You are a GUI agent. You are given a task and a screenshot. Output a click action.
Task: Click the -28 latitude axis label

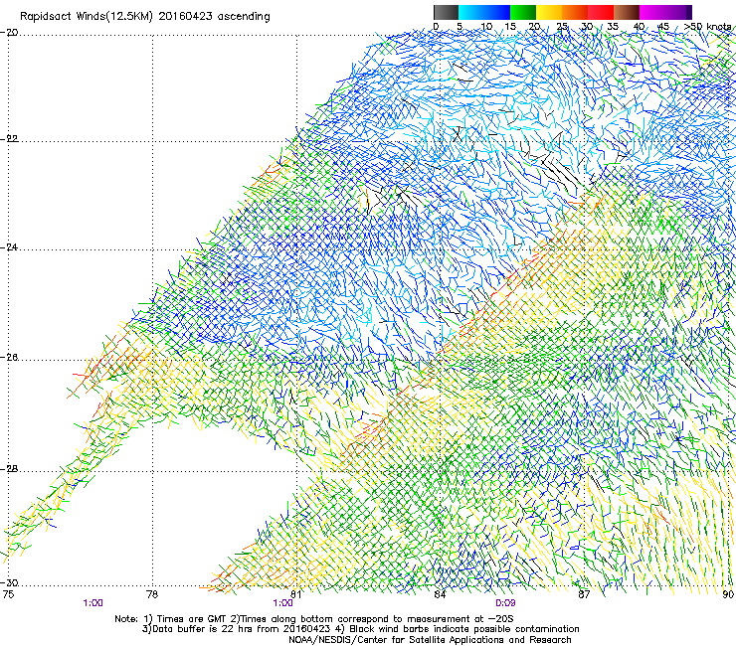(x=10, y=469)
